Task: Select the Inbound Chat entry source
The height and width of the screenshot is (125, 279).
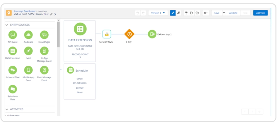Action: [x=13, y=70]
